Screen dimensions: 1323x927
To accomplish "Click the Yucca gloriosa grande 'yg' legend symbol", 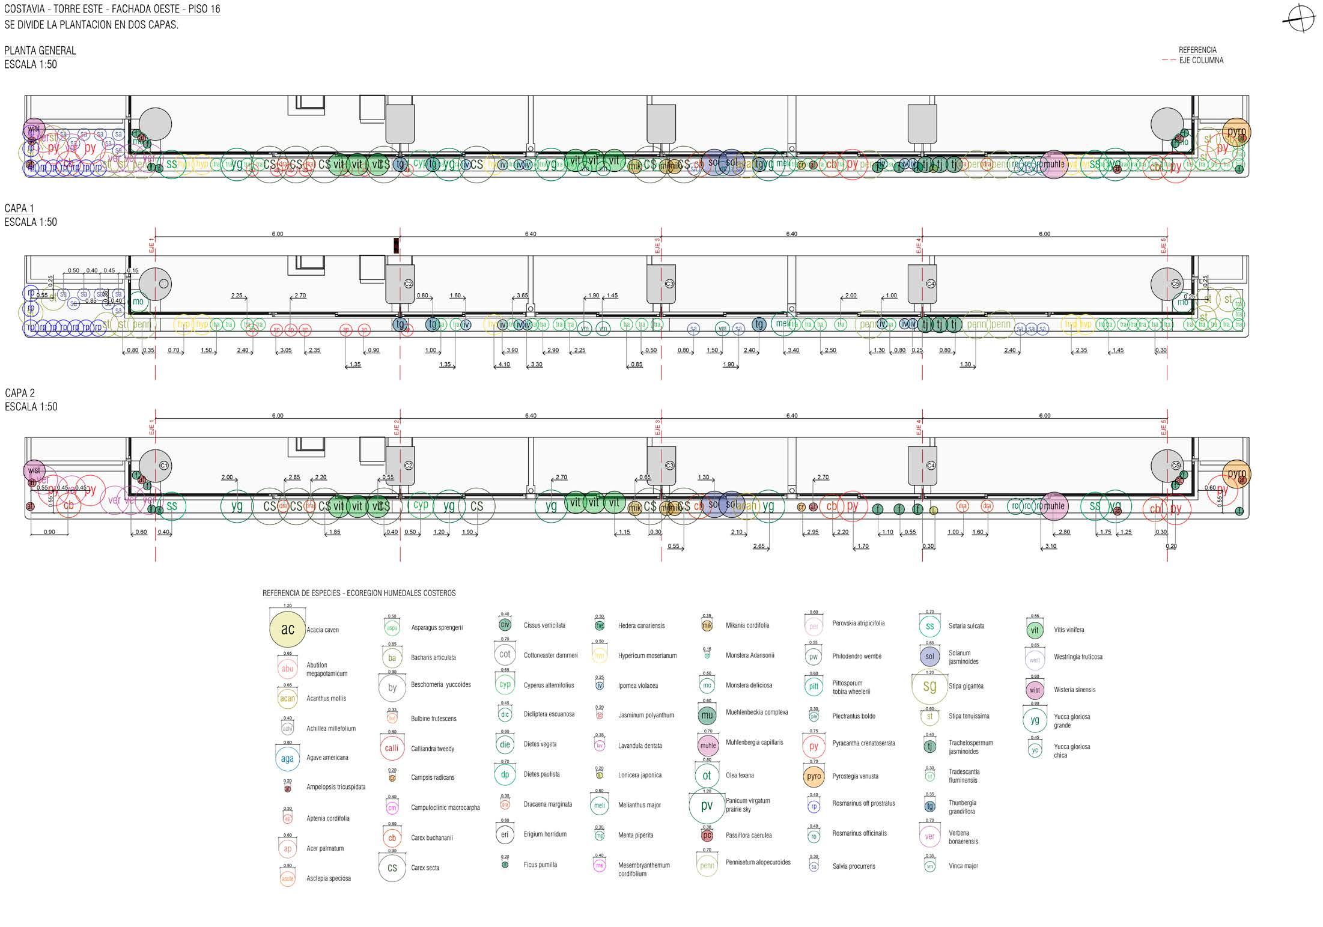I will (x=1034, y=720).
